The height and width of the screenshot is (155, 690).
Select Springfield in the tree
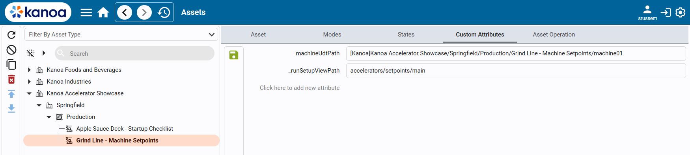pos(71,105)
